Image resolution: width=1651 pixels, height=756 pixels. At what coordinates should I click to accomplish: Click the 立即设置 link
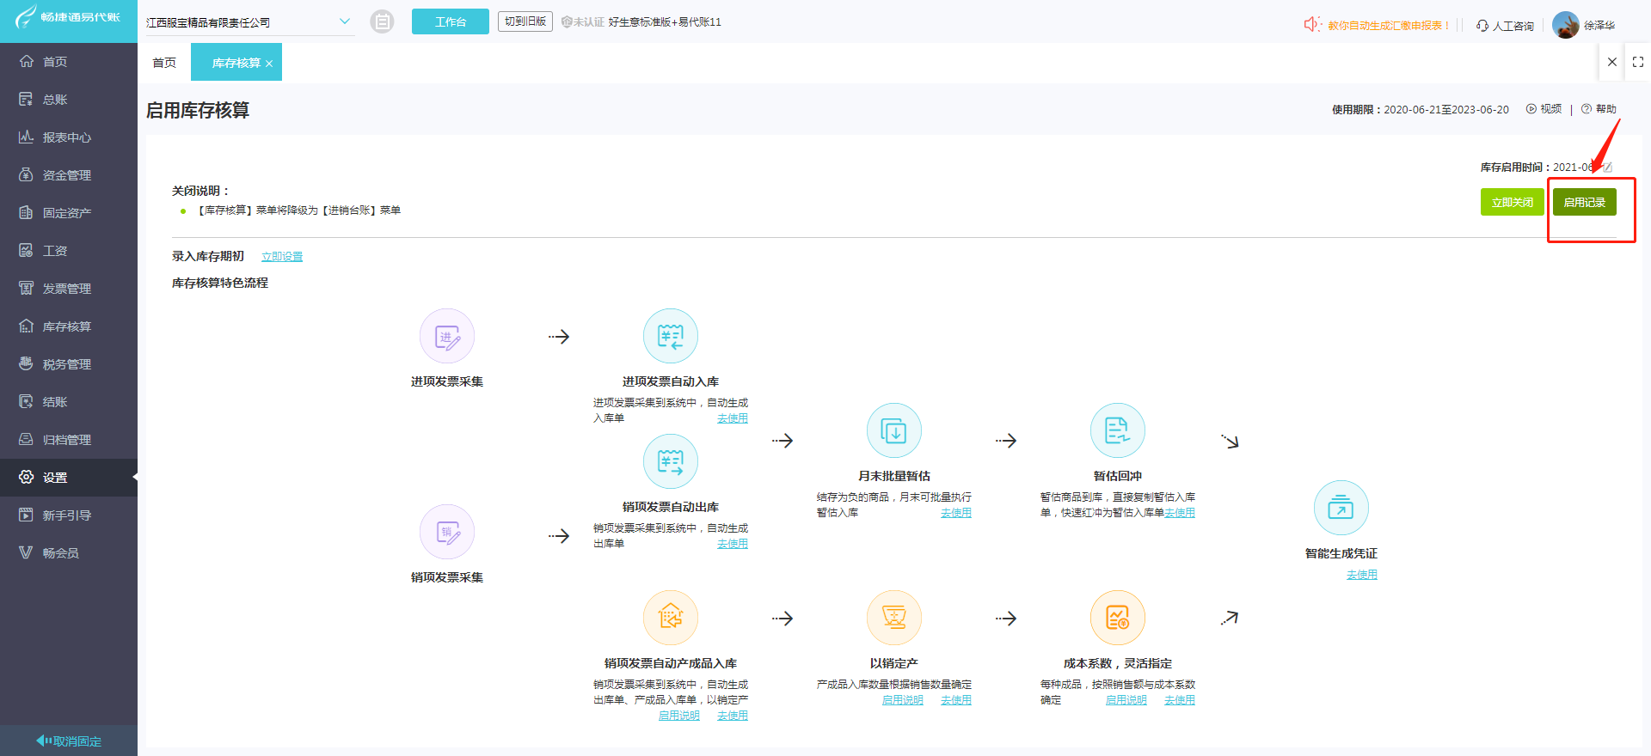tap(281, 257)
